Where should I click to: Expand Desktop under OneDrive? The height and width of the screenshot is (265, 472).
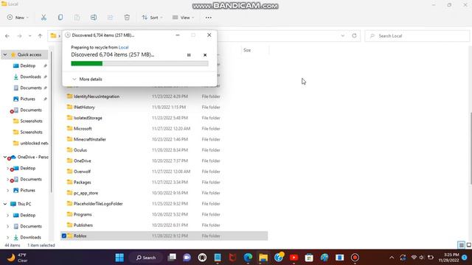[x=8, y=169]
